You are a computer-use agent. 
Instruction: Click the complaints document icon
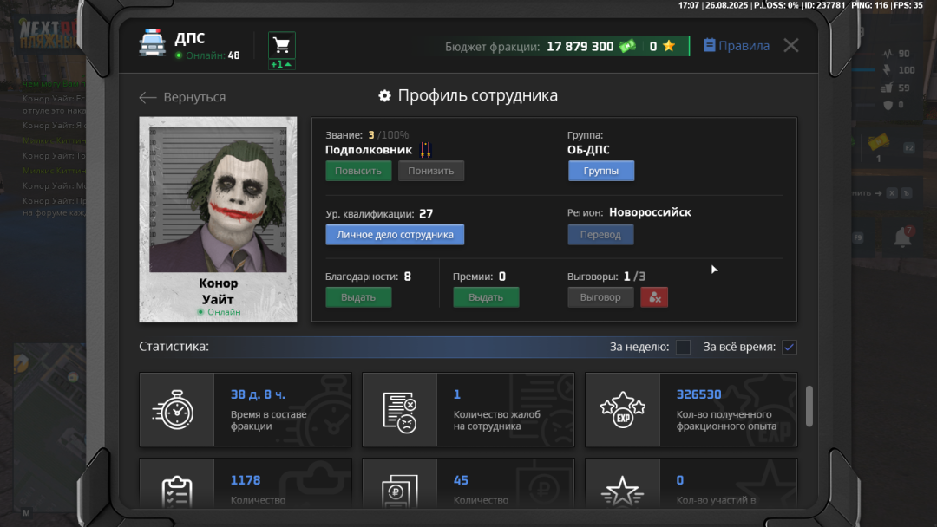click(x=400, y=412)
